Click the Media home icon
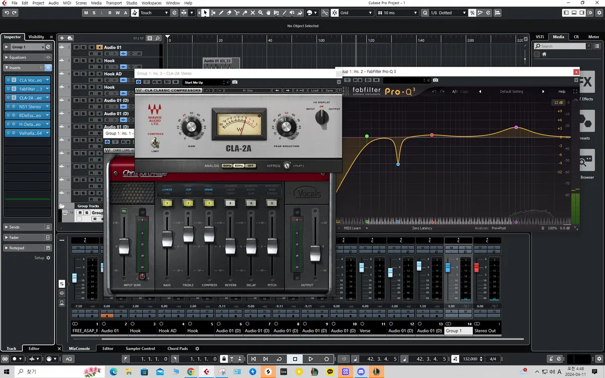605x378 pixels. tap(544, 54)
